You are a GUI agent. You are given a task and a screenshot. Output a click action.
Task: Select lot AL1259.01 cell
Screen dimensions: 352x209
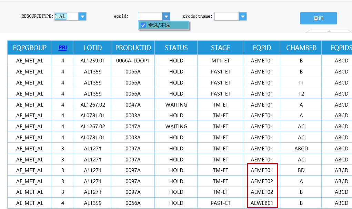pos(93,61)
